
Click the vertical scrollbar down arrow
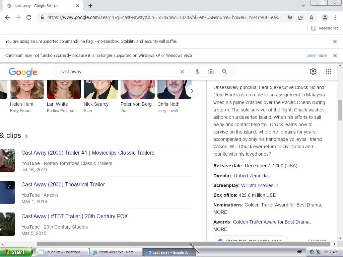pos(340,238)
